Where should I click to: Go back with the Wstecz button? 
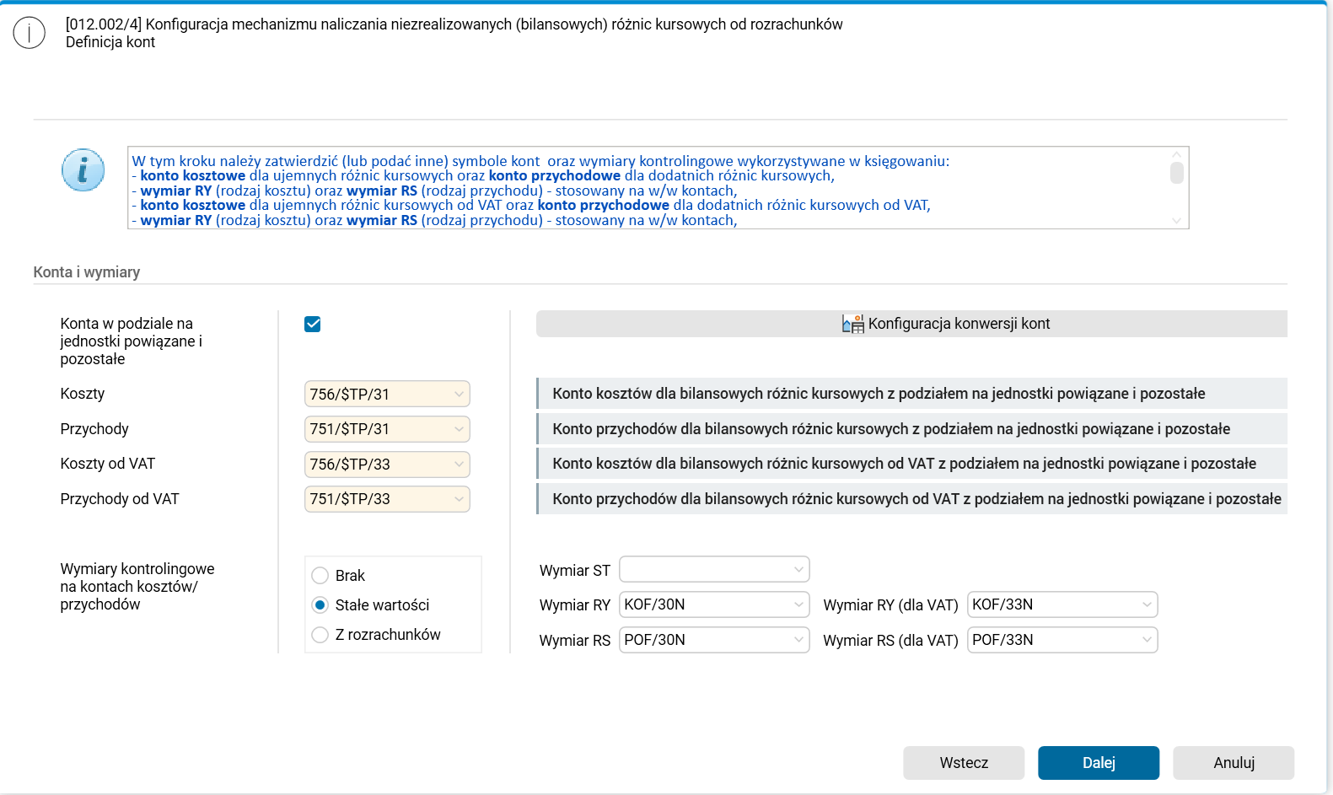coord(964,763)
